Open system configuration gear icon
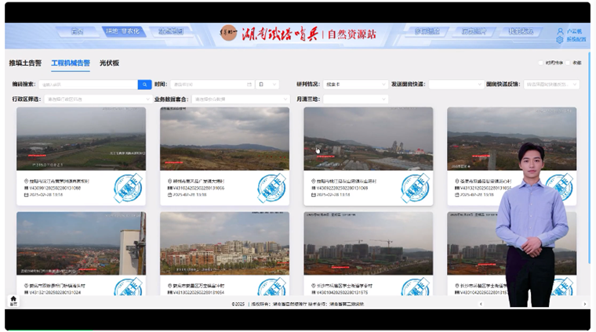 (560, 40)
